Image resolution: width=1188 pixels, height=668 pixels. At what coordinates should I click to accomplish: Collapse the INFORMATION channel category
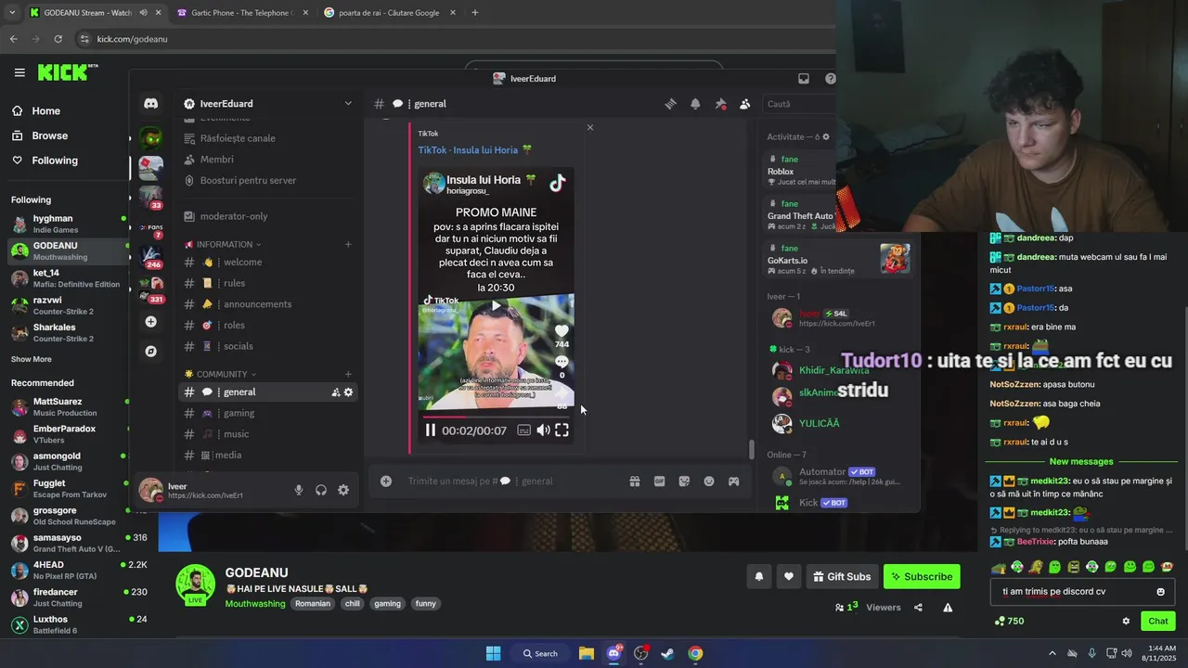223,244
